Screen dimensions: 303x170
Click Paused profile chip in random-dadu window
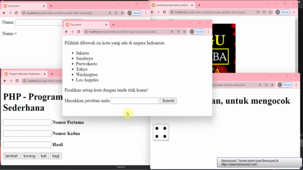[285, 85]
